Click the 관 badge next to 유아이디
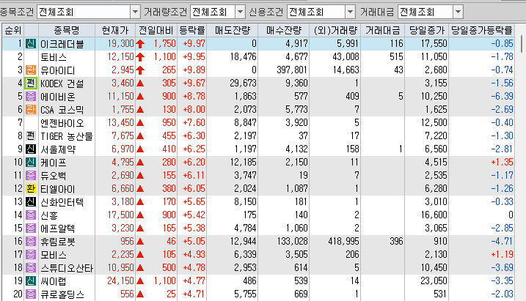This screenshot has height=301, width=526. (31, 70)
